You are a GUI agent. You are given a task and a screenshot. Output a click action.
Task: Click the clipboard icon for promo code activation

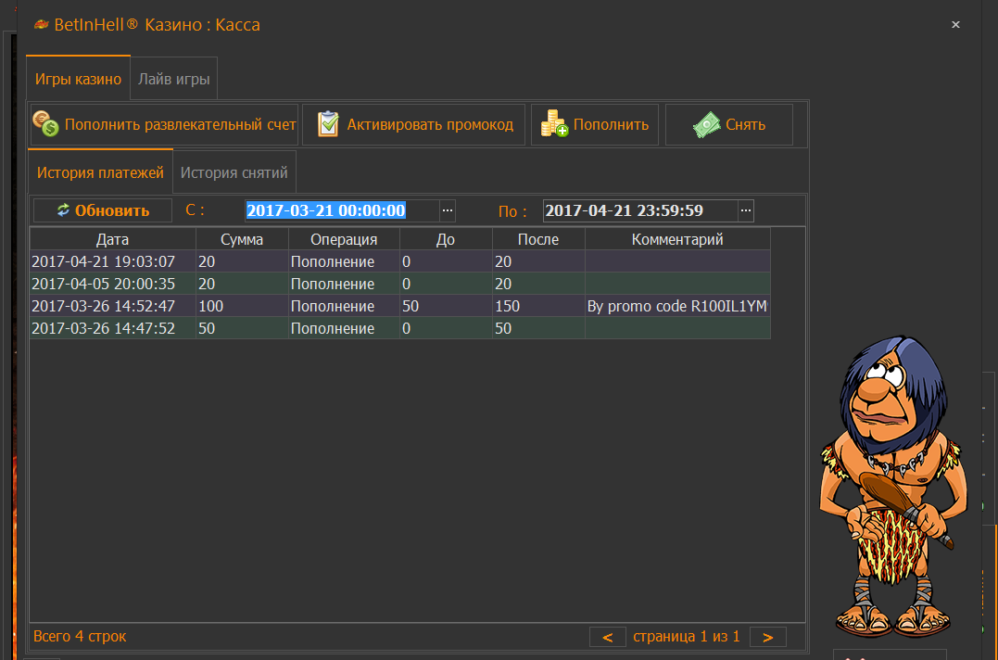328,124
